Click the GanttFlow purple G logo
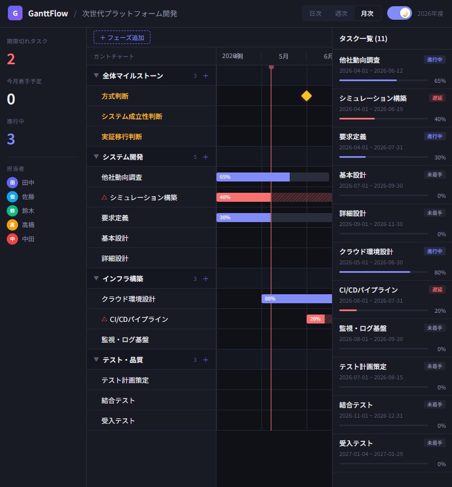 pos(15,14)
